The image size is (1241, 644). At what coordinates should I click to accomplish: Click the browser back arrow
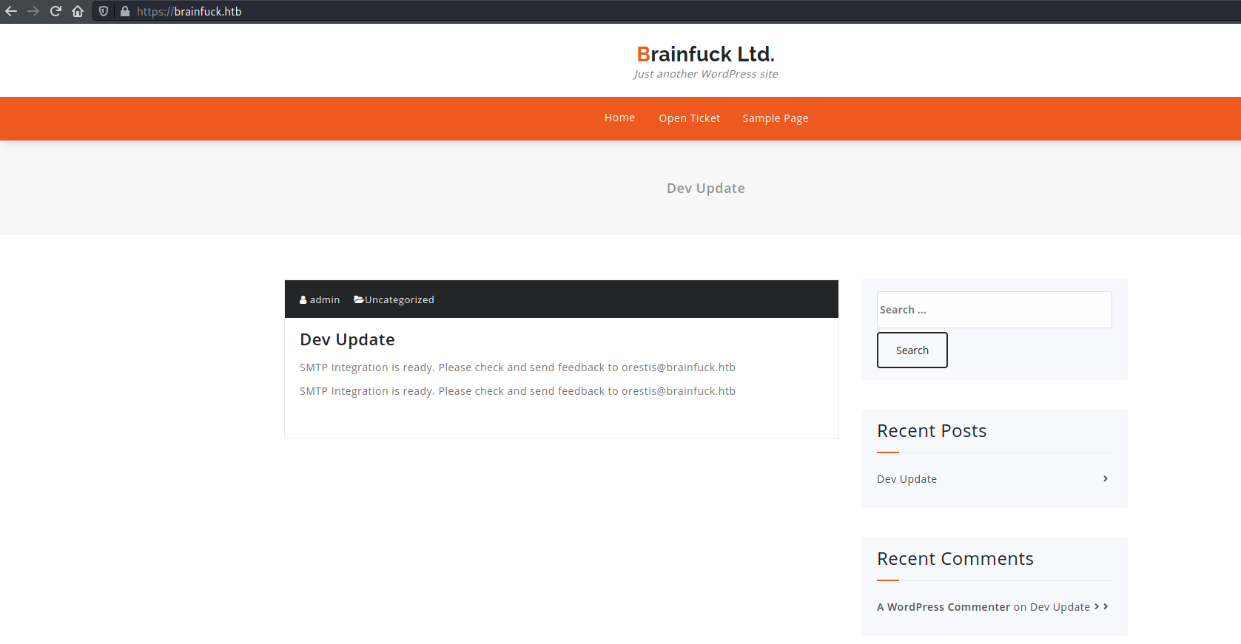[11, 11]
